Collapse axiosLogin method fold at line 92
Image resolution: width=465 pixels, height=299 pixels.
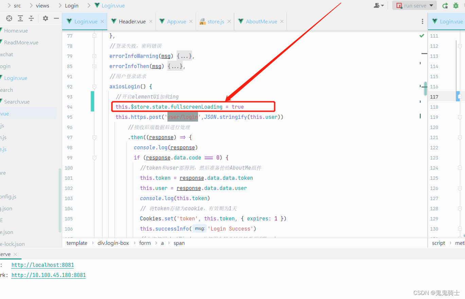pyautogui.click(x=94, y=86)
